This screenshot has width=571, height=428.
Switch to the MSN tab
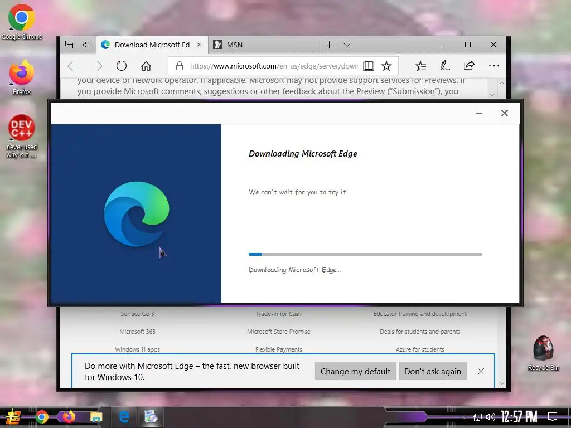point(264,45)
